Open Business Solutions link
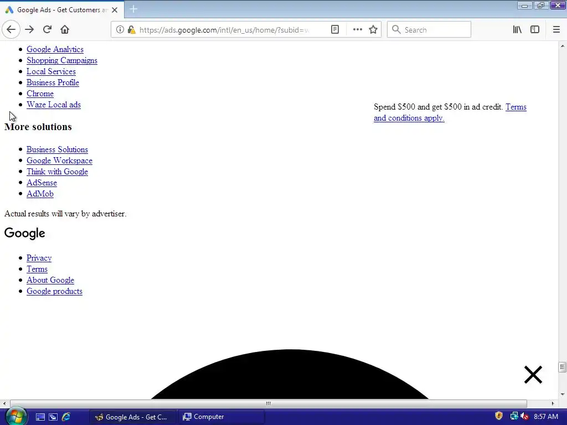The image size is (567, 425). 57,149
